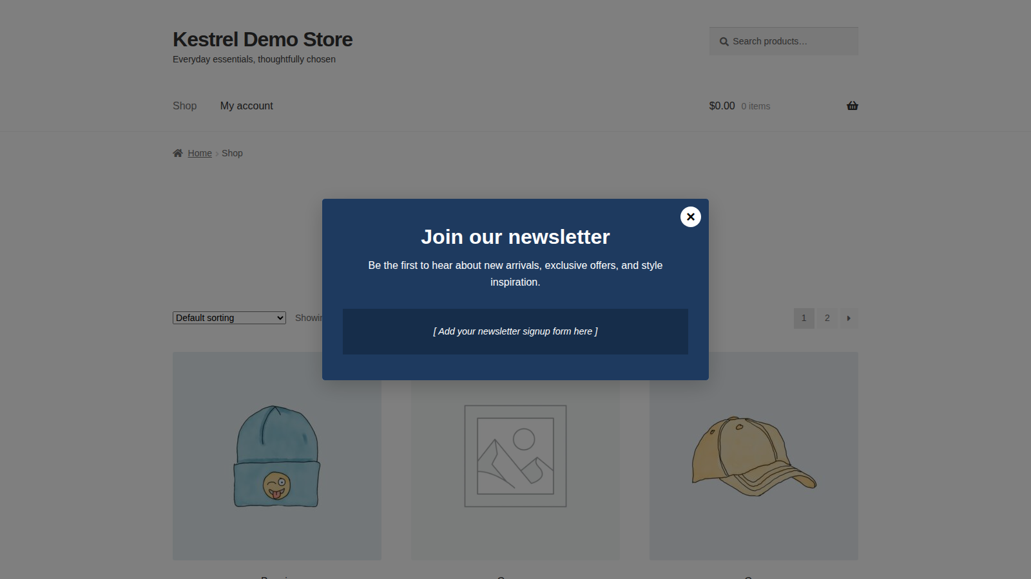View cart total $0.00
The width and height of the screenshot is (1031, 579).
pyautogui.click(x=722, y=106)
